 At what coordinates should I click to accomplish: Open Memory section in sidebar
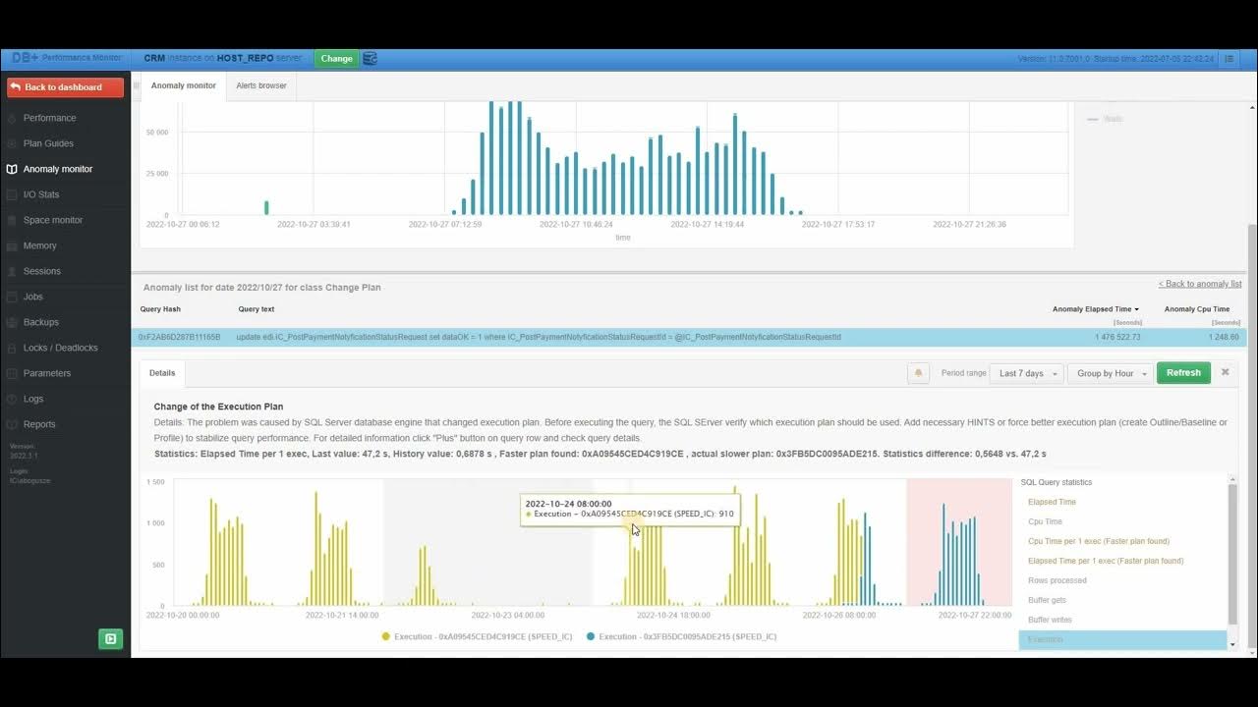pyautogui.click(x=39, y=245)
